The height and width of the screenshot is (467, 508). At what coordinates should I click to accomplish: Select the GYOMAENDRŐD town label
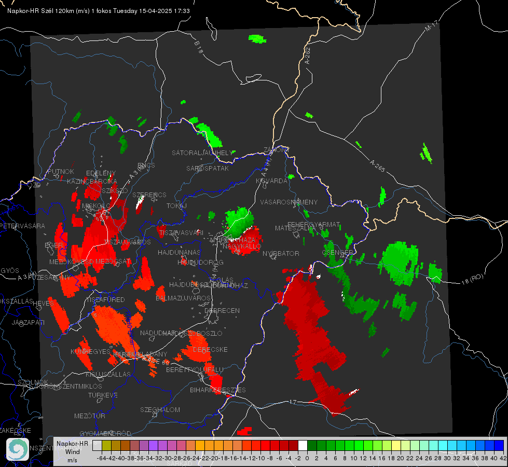(105, 434)
